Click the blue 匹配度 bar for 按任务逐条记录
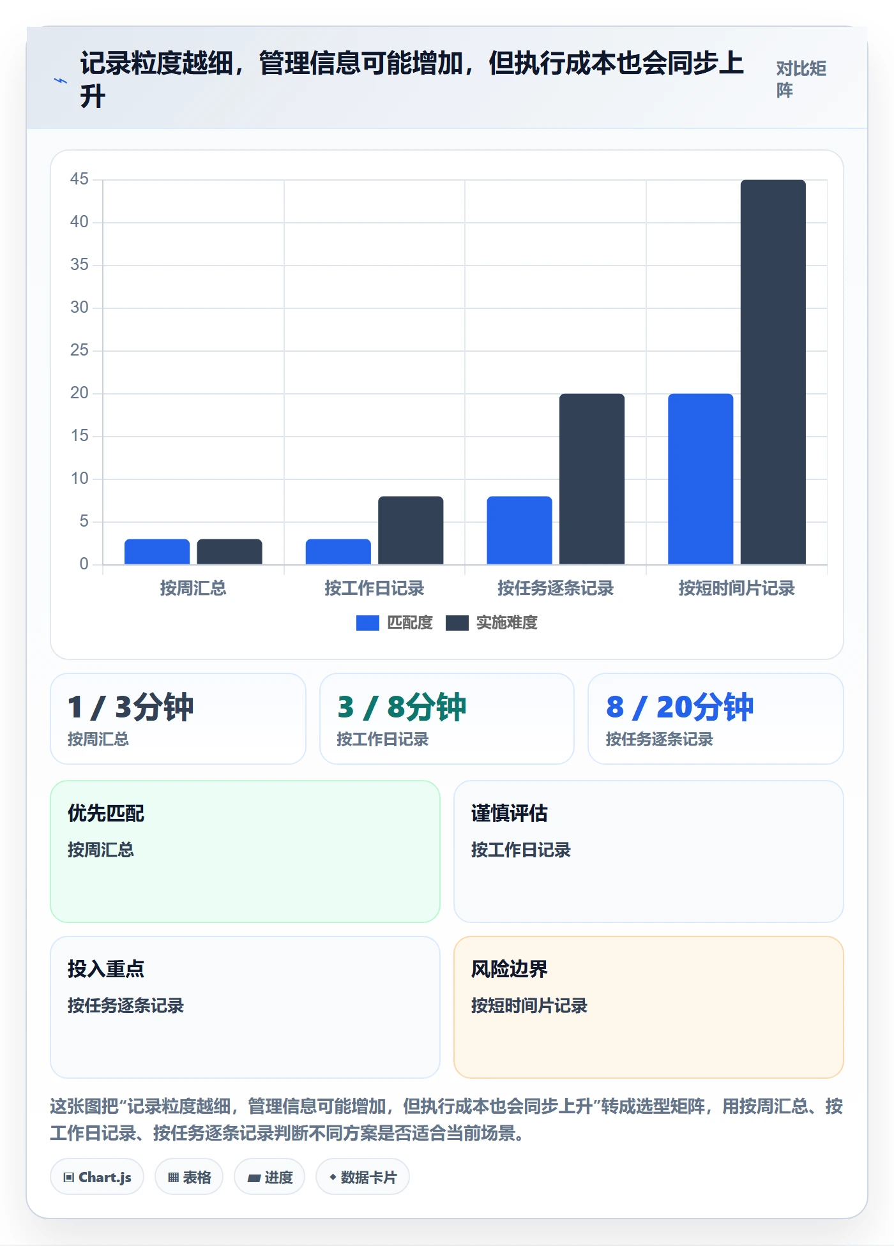This screenshot has height=1246, width=894. (x=519, y=530)
